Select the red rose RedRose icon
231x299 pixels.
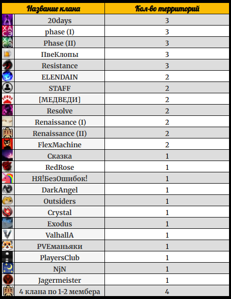[x=7, y=166]
